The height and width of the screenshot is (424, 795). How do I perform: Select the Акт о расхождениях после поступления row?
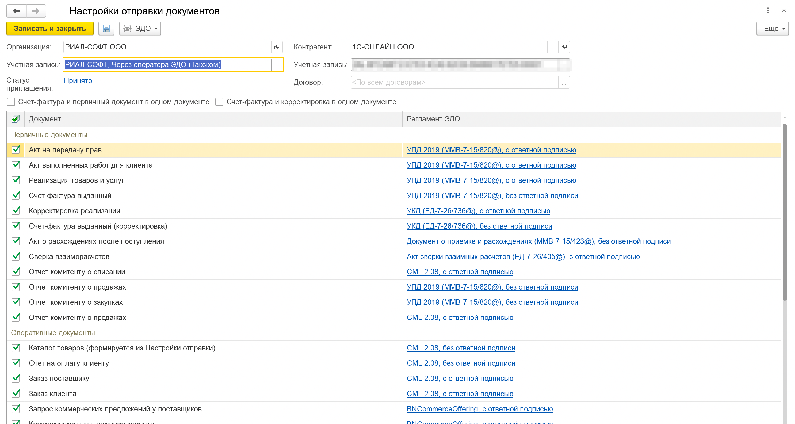point(394,241)
